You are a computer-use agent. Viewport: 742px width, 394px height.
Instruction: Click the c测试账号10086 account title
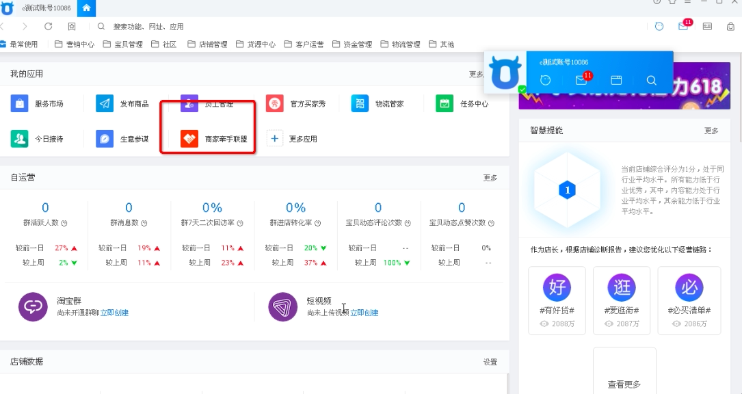[x=47, y=8]
